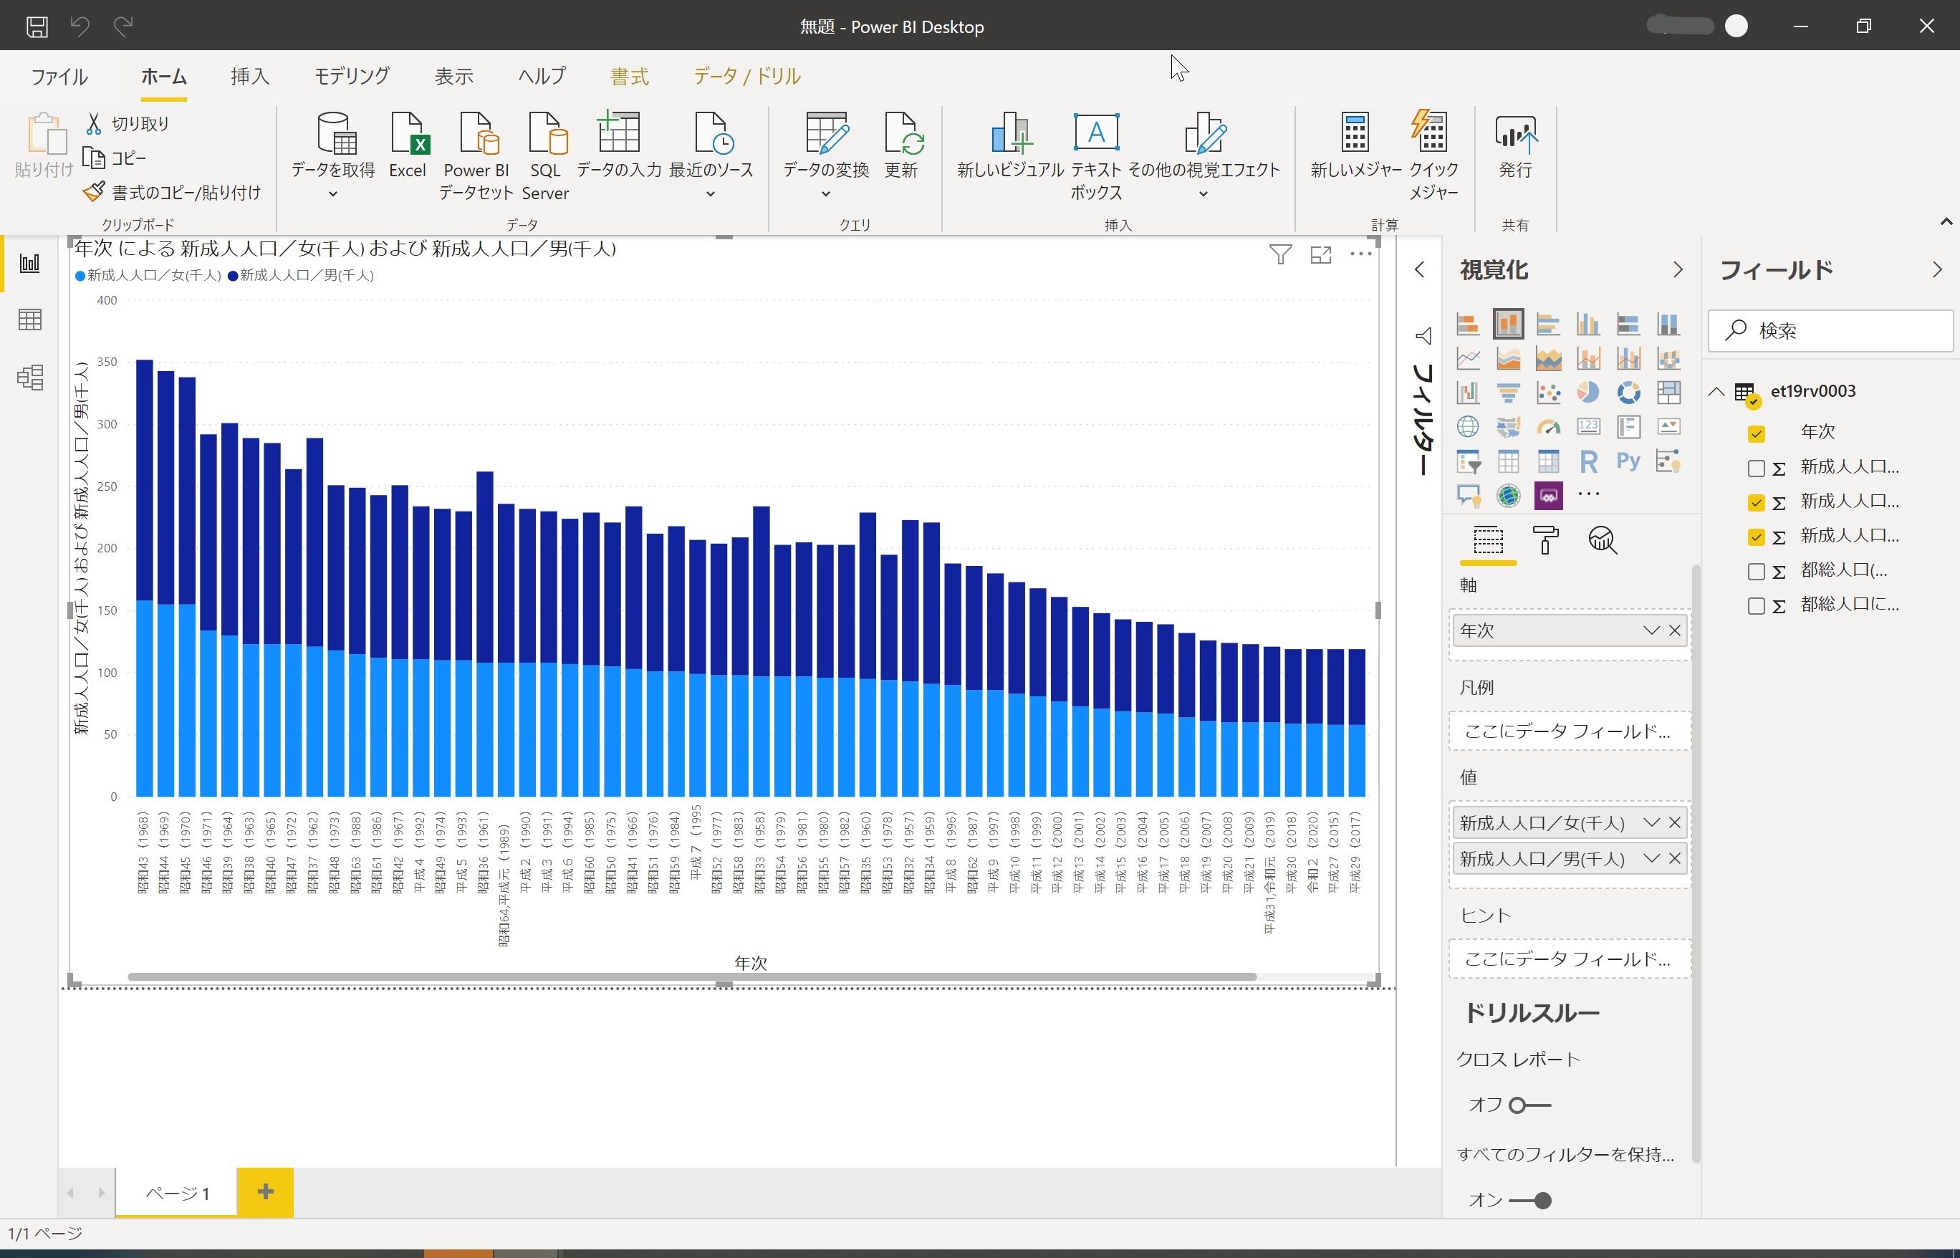Open the 年次 axis field dropdown

(1651, 630)
